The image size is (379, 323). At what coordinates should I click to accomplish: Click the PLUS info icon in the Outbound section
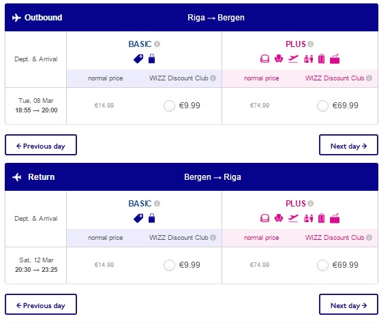point(311,44)
